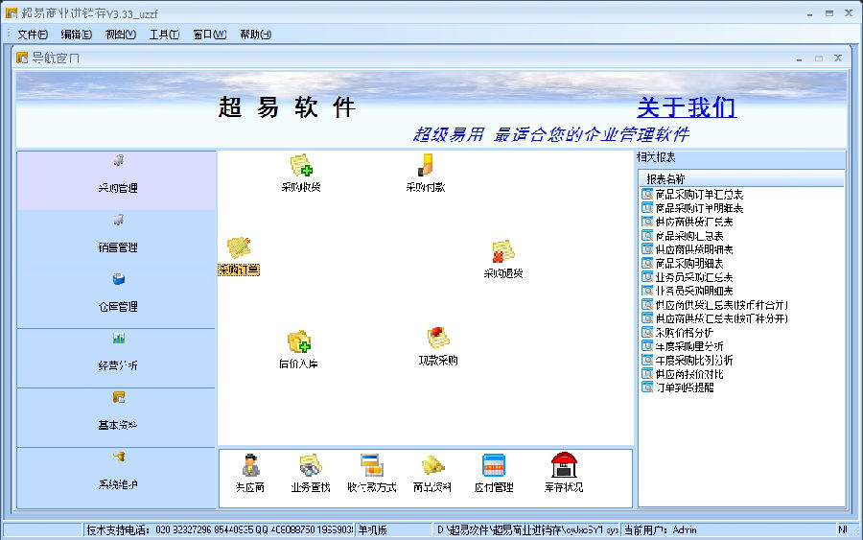The height and width of the screenshot is (540, 863).
Task: Open the 文件(F) menu
Action: (33, 35)
